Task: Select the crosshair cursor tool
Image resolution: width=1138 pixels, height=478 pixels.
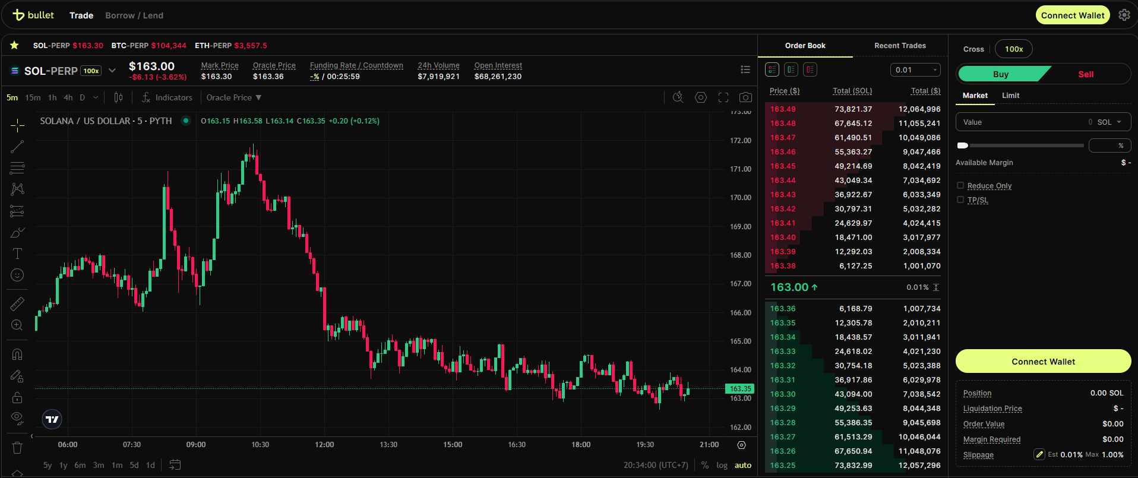Action: tap(17, 125)
